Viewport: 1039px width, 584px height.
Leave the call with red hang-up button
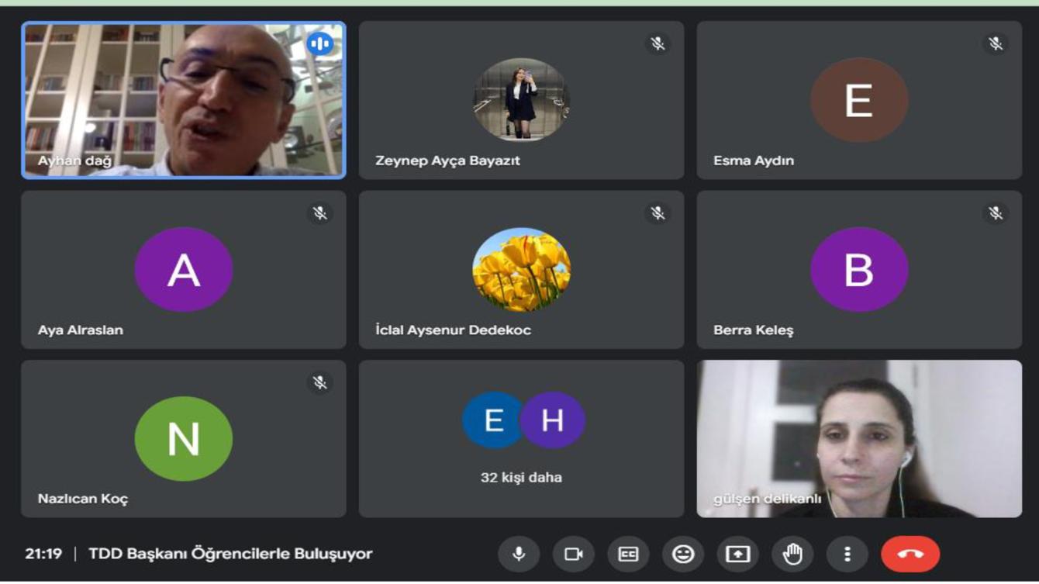[910, 554]
